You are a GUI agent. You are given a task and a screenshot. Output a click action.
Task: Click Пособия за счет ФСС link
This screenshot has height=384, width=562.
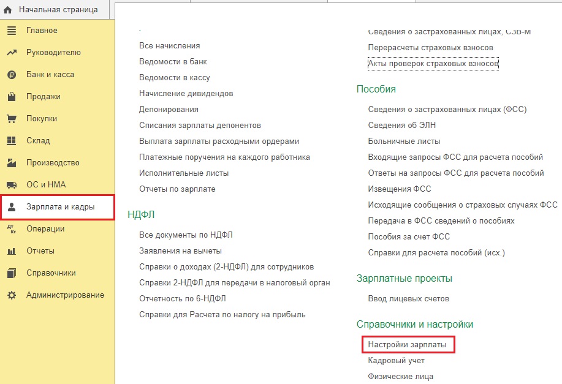(x=409, y=237)
